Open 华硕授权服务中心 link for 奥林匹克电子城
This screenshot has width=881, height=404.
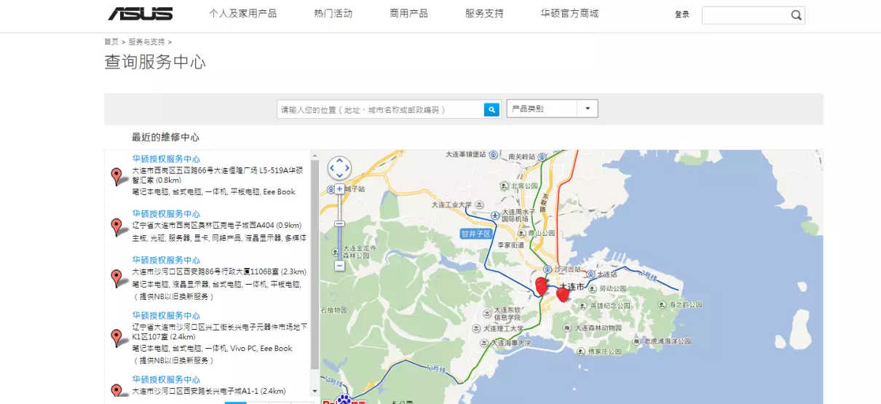coord(166,214)
